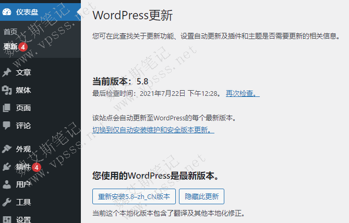The height and width of the screenshot is (223, 349).
Task: Click the 您可在此查找关于更新功能 description text
Action: [216, 36]
